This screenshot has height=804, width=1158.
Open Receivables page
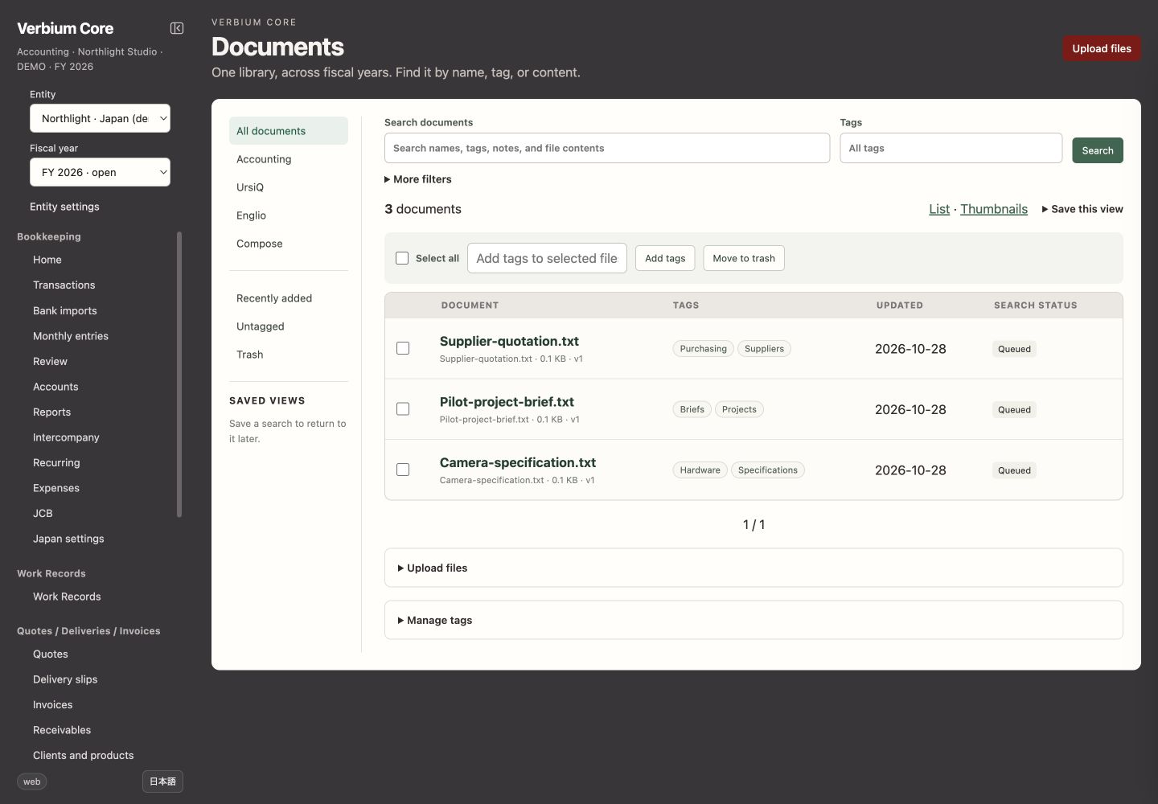click(x=62, y=730)
